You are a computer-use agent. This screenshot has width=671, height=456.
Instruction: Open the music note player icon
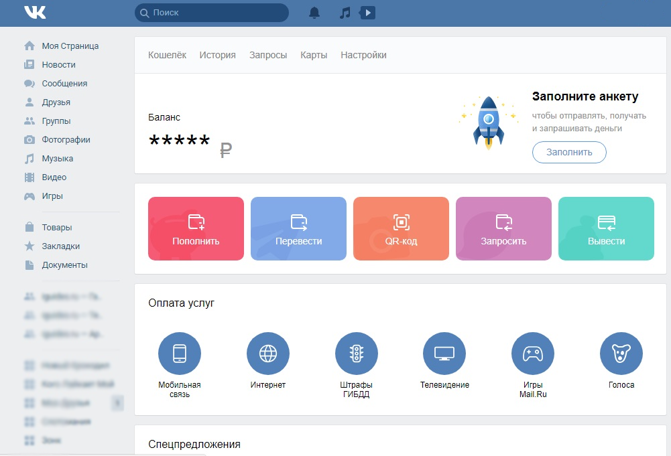(345, 13)
